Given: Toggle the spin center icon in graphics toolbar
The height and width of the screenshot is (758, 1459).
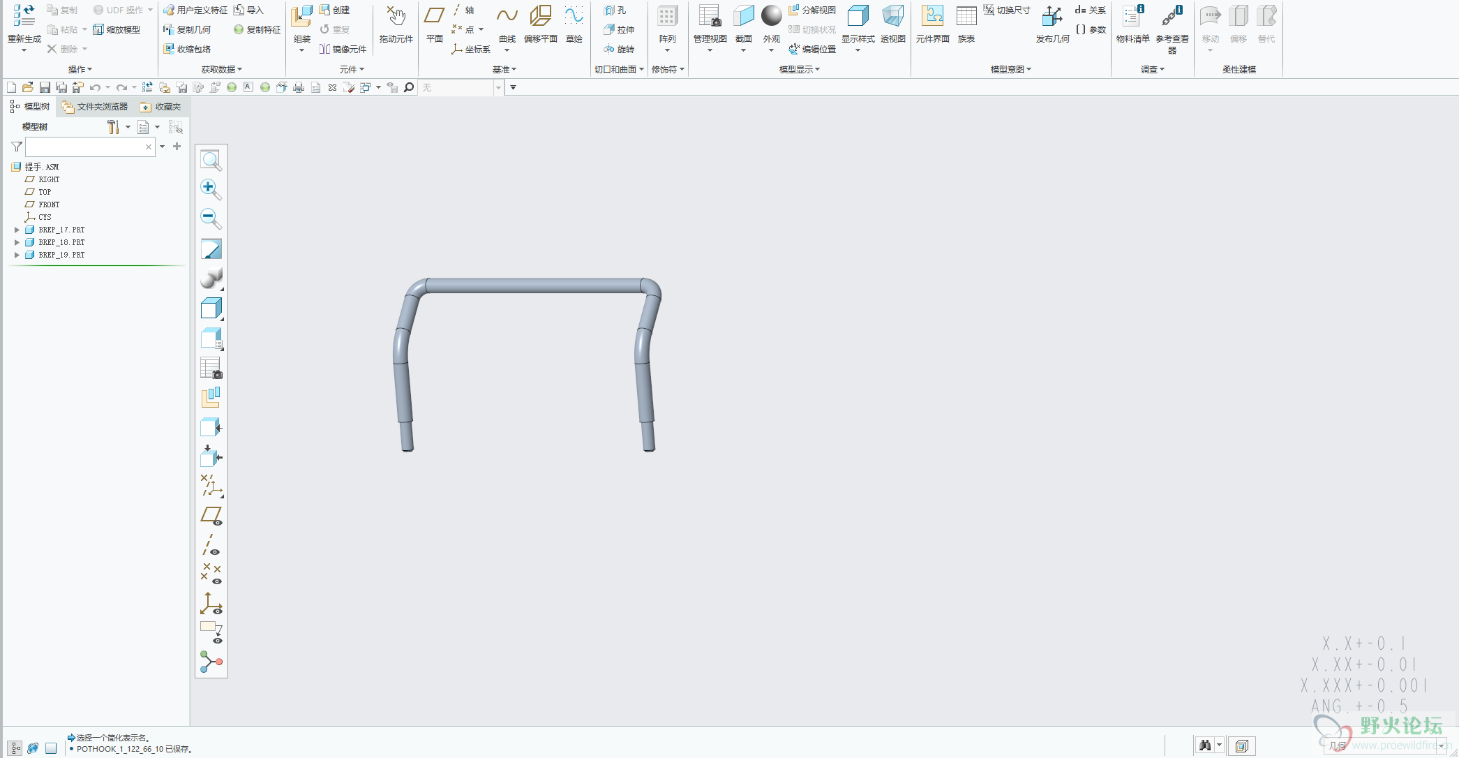Looking at the screenshot, I should (211, 662).
